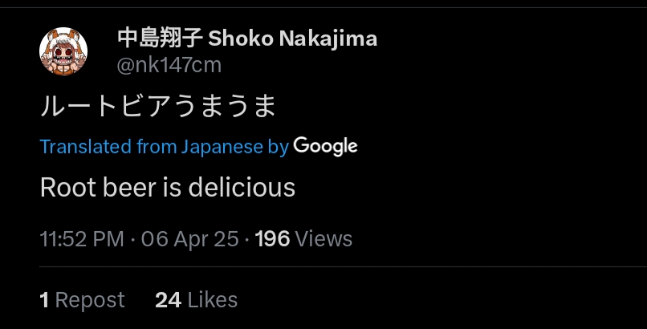Click the Google logo
The height and width of the screenshot is (329, 647).
click(x=325, y=146)
